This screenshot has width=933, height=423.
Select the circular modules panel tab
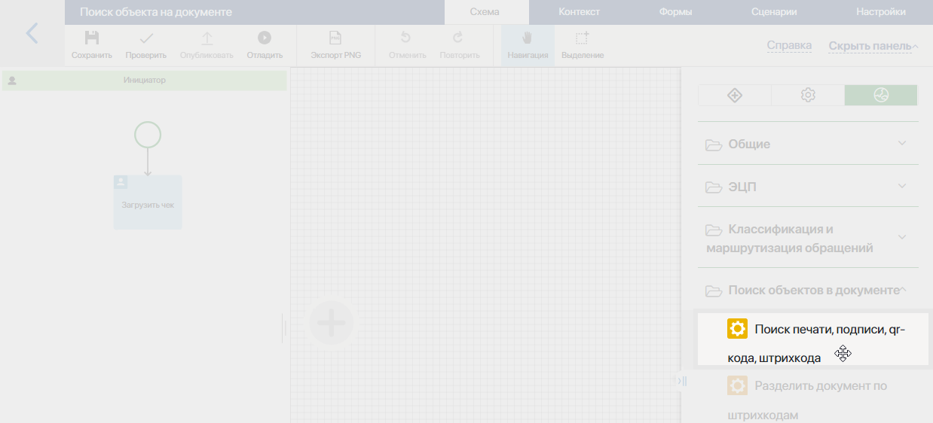[881, 95]
